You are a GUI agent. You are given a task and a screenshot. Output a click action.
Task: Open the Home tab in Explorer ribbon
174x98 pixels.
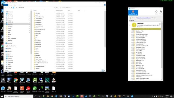(10, 5)
